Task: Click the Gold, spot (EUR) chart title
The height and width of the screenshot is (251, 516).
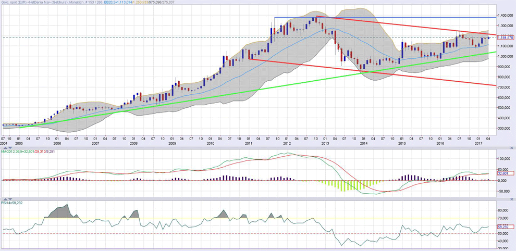Action: (x=17, y=3)
